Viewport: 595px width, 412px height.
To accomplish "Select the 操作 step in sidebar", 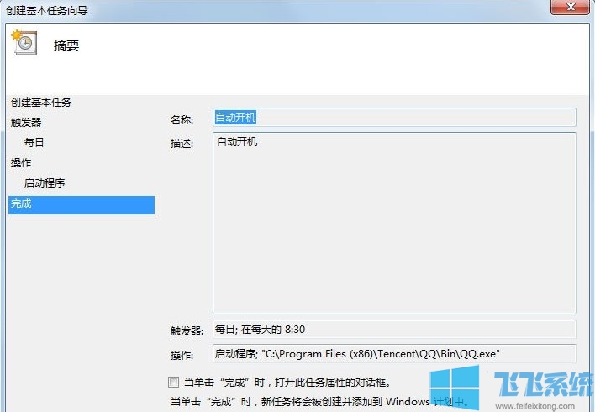I will click(x=21, y=163).
